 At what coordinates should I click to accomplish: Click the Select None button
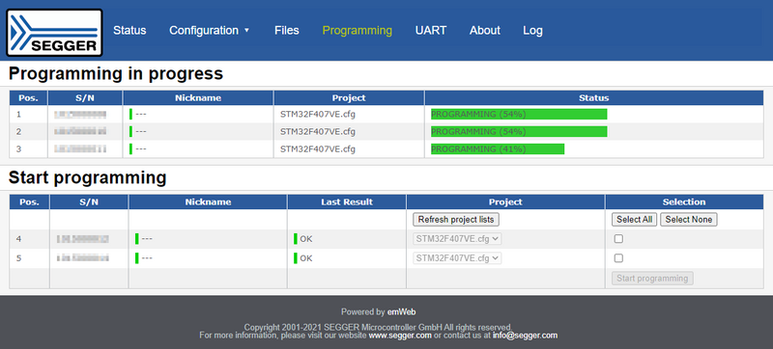689,220
